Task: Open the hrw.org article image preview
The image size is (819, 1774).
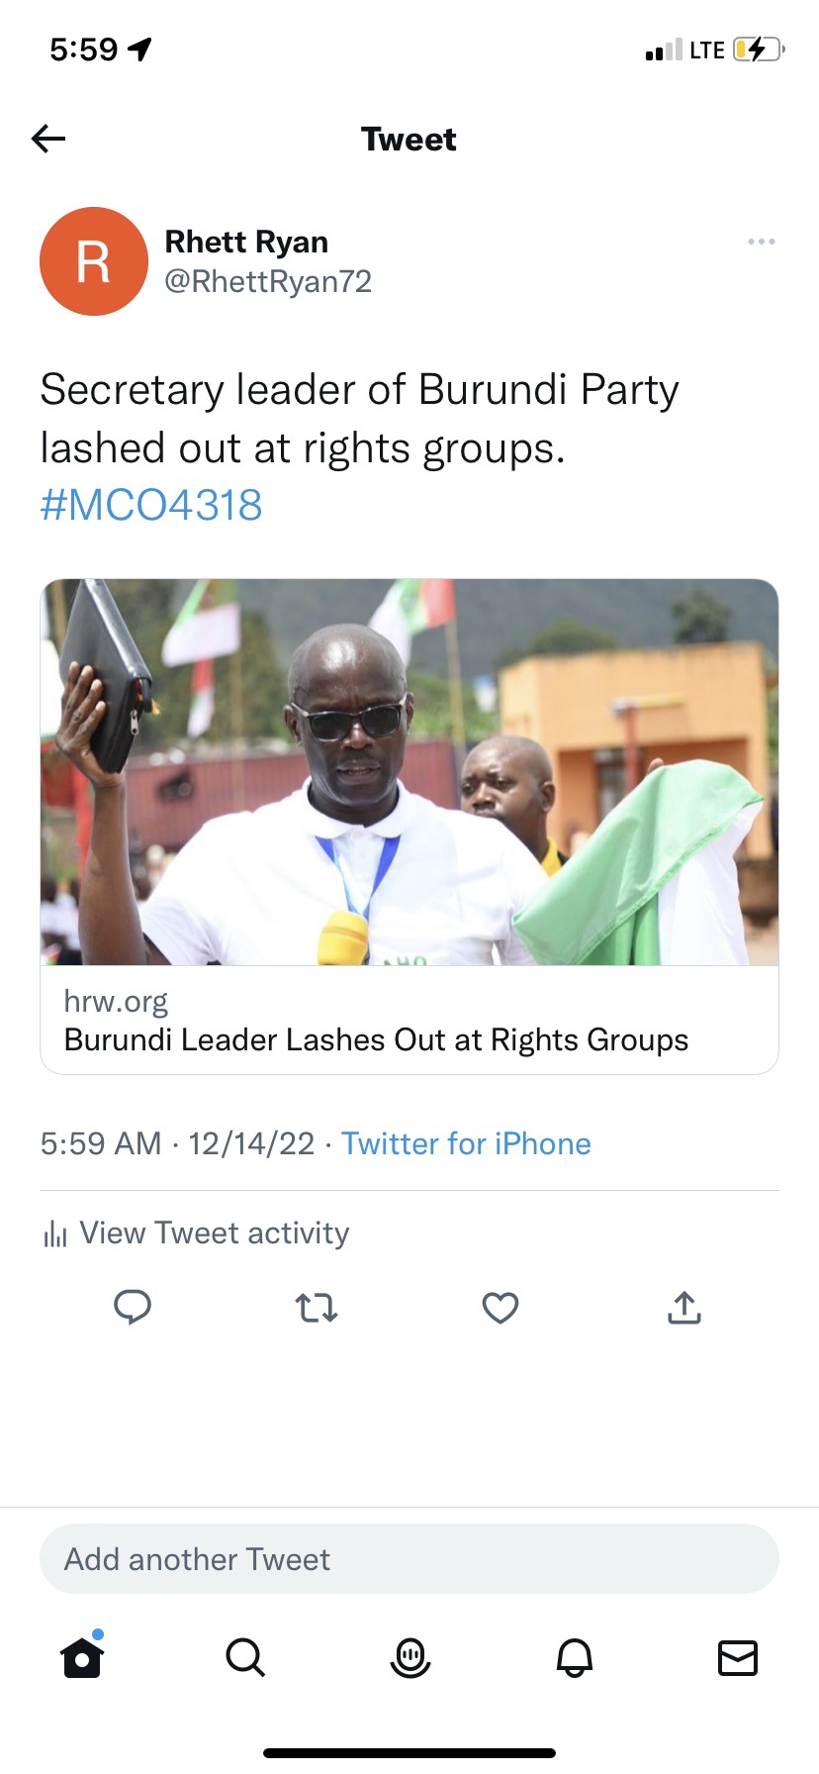Action: (x=409, y=772)
